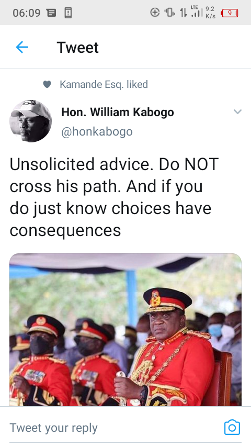The width and height of the screenshot is (251, 447).
Task: Open the attached photo of uniformed officers
Action: point(125,330)
